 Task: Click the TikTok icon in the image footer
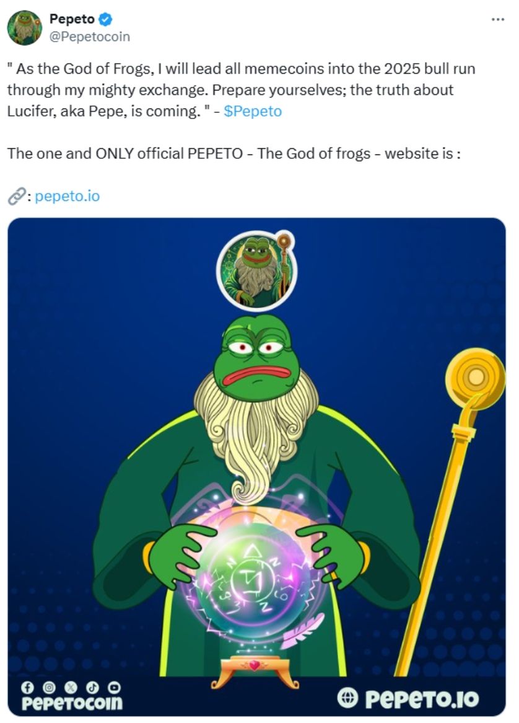point(92,688)
